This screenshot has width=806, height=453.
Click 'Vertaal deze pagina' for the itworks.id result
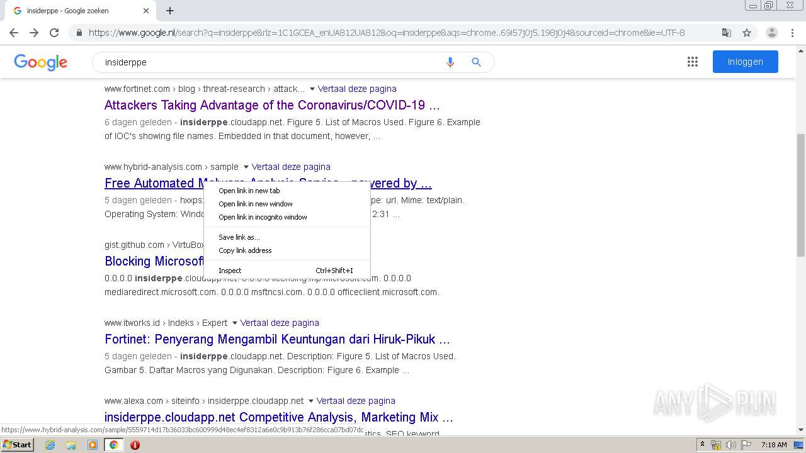pyautogui.click(x=280, y=323)
